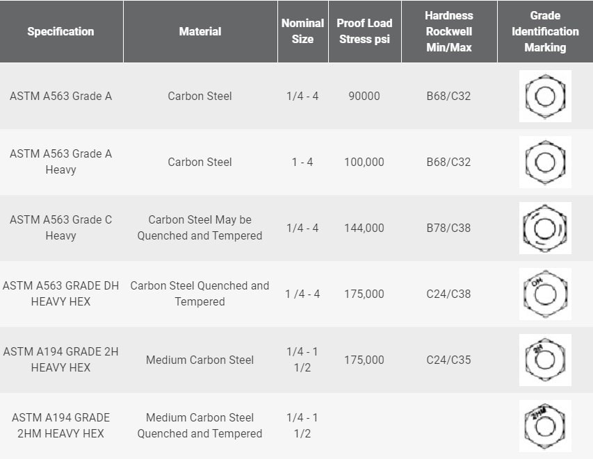Click the Specification column header
Screen dimensions: 593x459
(x=60, y=31)
